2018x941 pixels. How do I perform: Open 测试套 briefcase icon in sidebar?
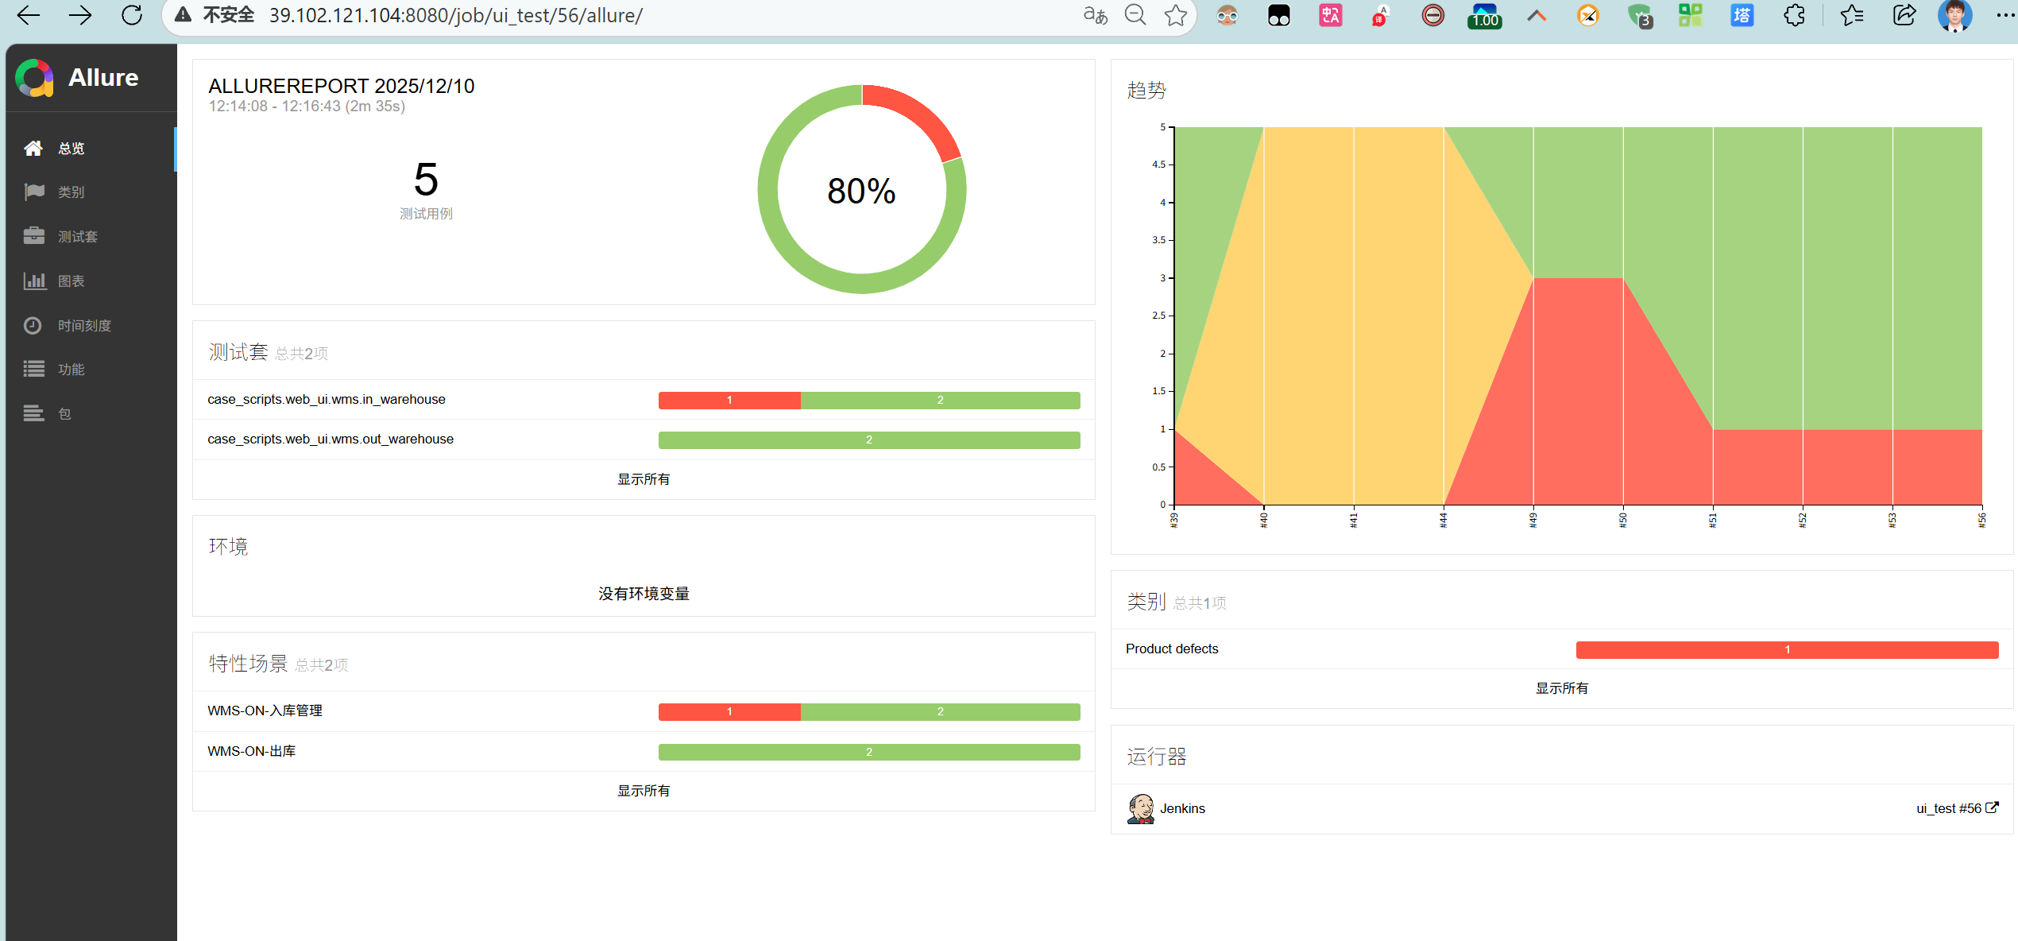click(x=34, y=236)
